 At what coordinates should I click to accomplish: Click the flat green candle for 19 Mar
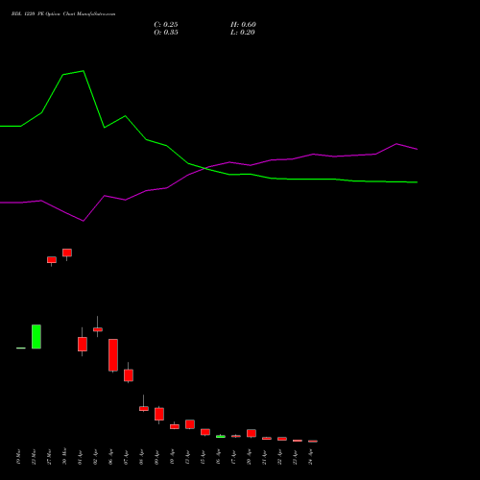coord(21,348)
